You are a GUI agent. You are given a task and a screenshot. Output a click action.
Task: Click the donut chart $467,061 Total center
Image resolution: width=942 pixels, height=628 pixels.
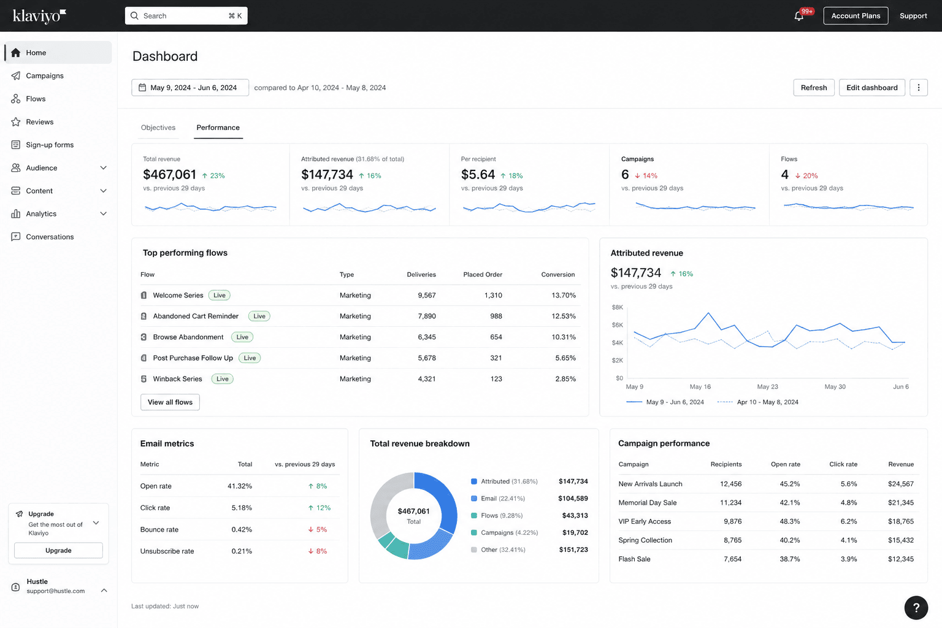[x=414, y=516]
